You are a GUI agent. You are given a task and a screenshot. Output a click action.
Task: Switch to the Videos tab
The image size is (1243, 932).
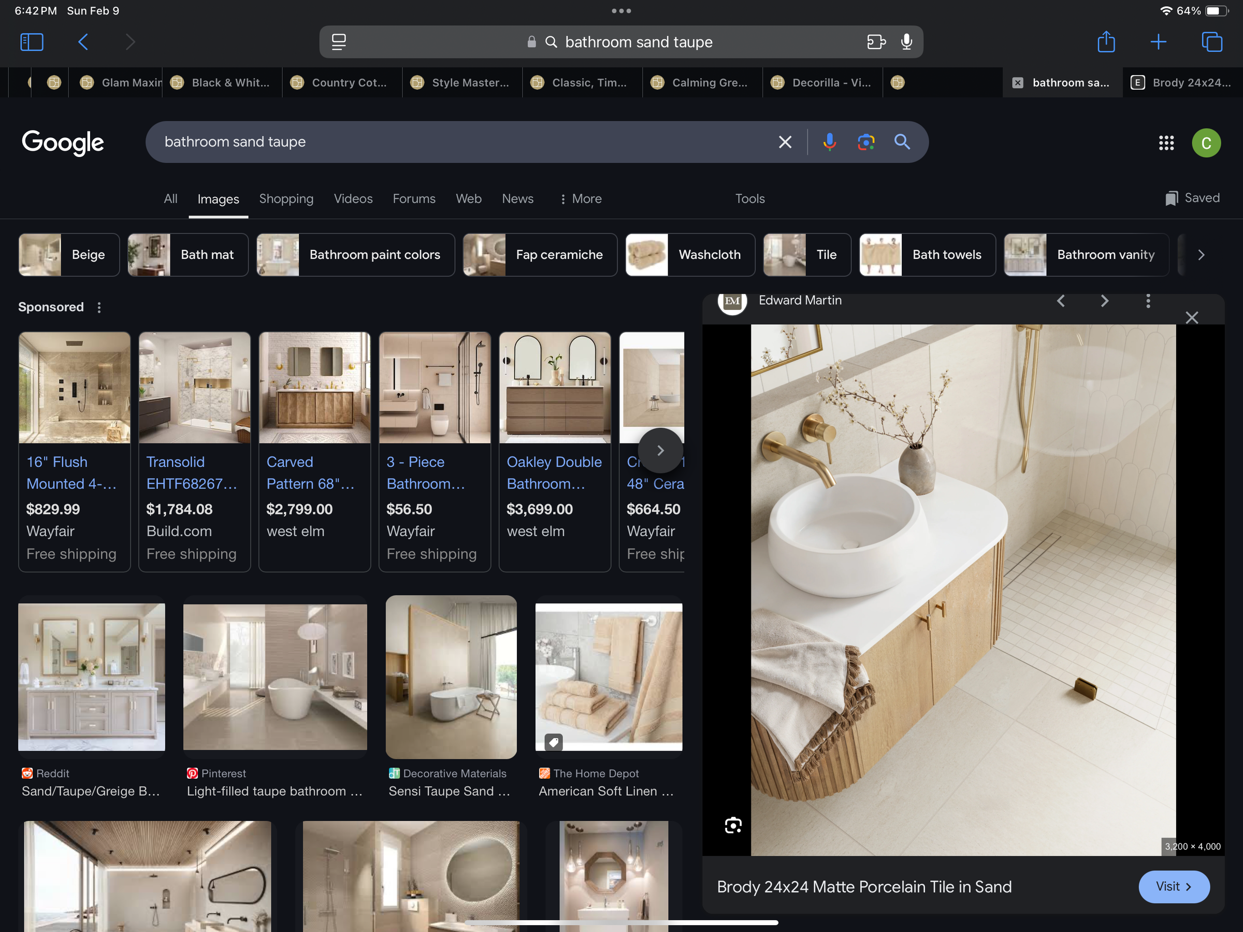(x=353, y=199)
